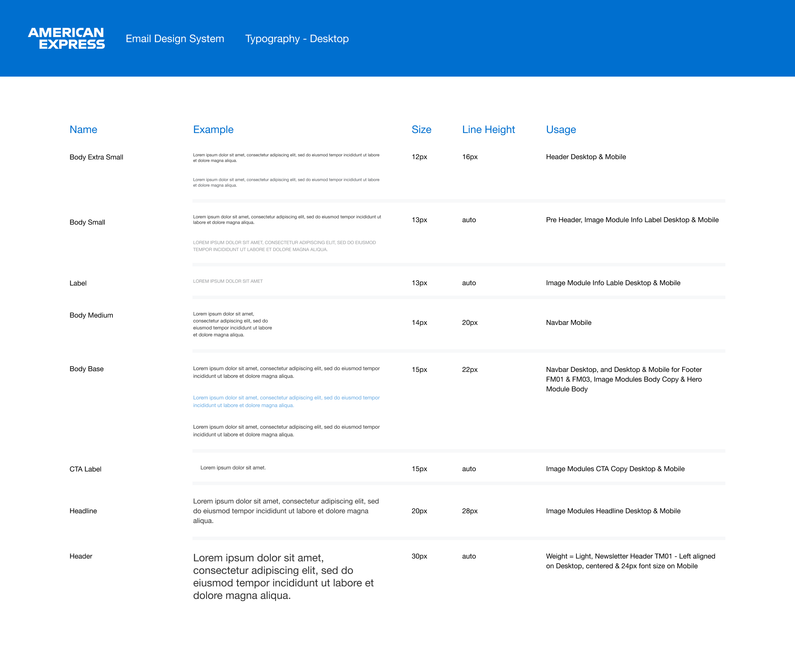Click the Headline example paragraph
This screenshot has height=671, width=795.
[286, 511]
